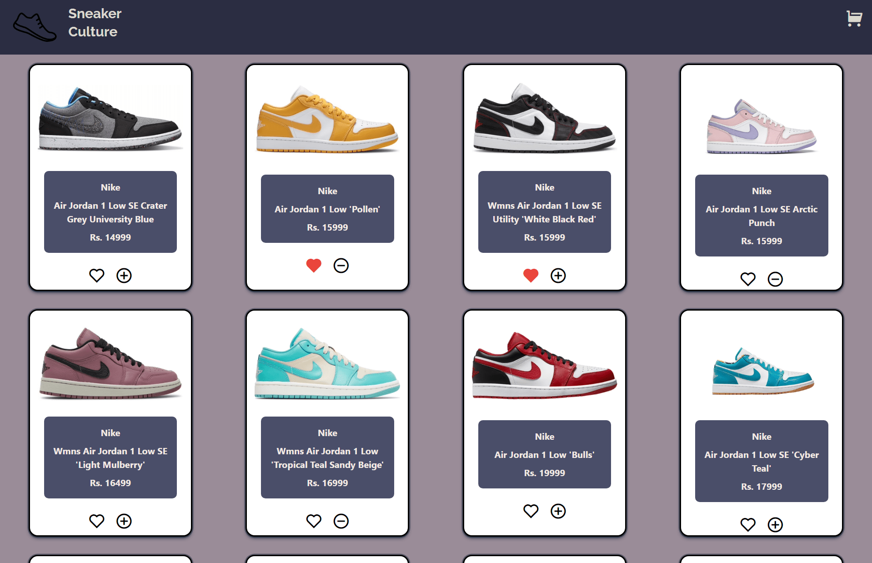
Task: Remove Arctic Punch sneaker from cart
Action: [775, 279]
